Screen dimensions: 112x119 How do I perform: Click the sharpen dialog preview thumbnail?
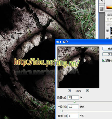coord(78,67)
